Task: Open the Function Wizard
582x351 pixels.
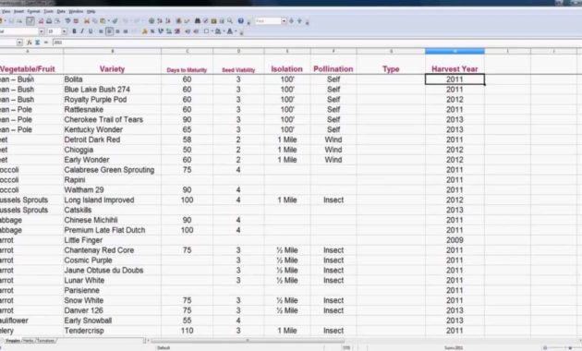Action: pos(29,42)
